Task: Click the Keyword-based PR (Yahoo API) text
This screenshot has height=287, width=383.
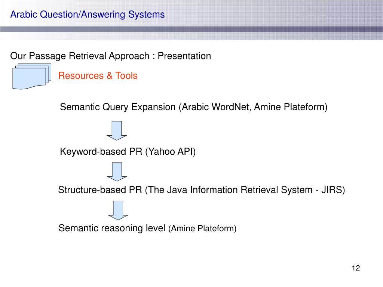Action: tap(128, 152)
